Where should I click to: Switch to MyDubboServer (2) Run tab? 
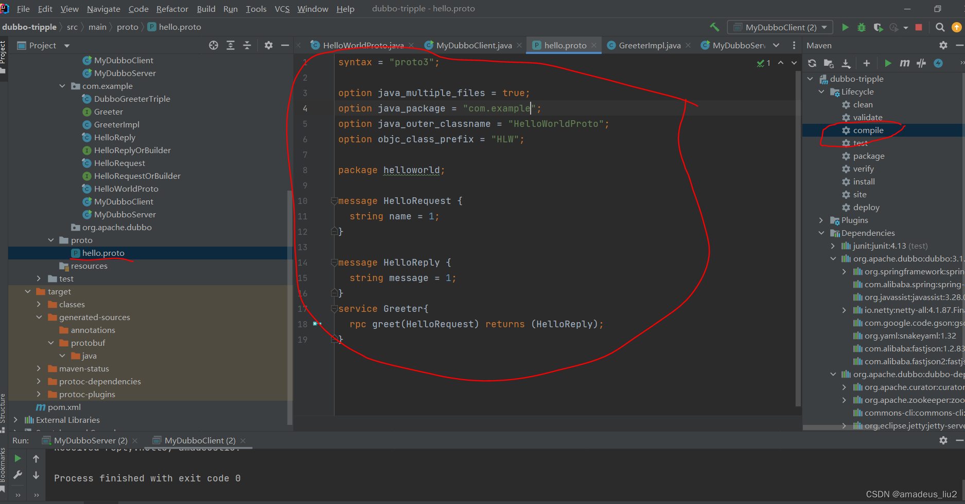pyautogui.click(x=91, y=440)
